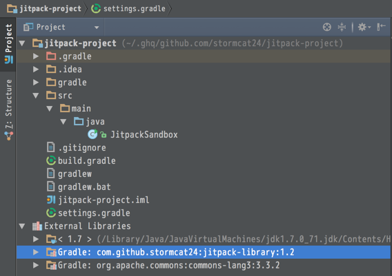
Task: Open the gear settings menu icon
Action: coord(364,27)
